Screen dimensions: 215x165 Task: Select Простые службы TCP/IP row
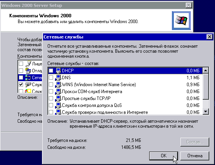pos(125,98)
